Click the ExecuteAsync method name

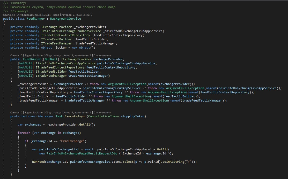(x=76, y=116)
